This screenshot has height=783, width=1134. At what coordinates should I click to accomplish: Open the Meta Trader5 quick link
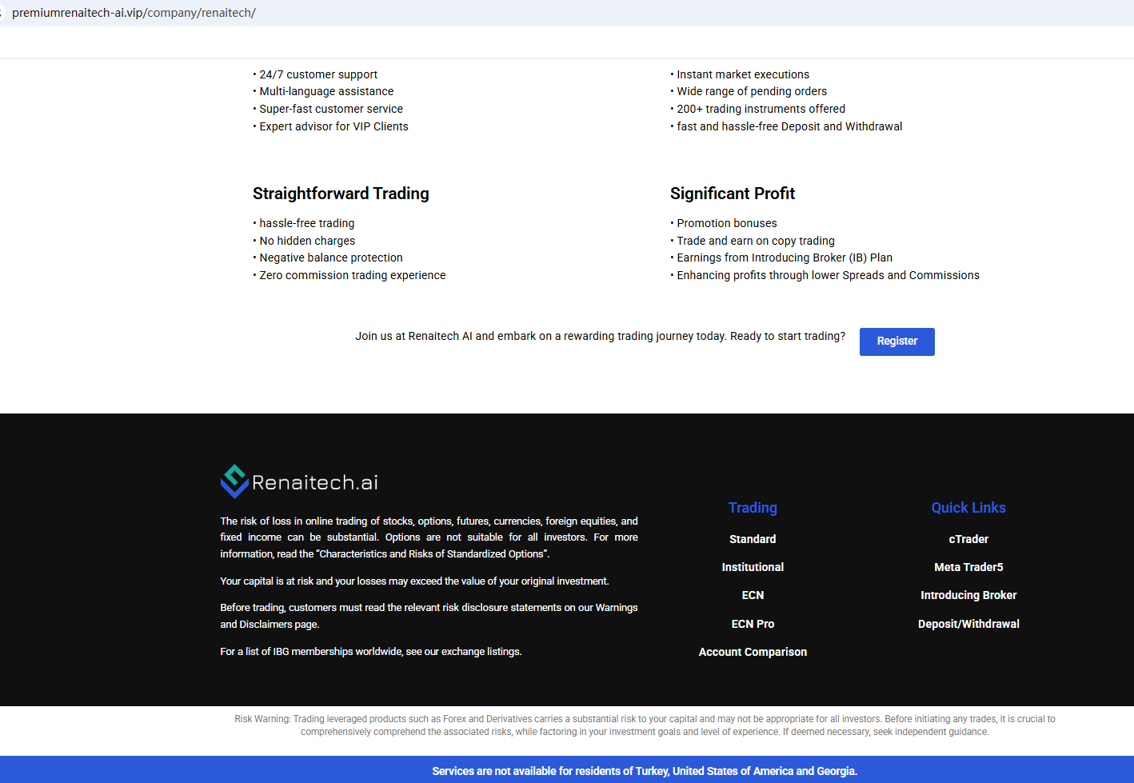pyautogui.click(x=968, y=567)
